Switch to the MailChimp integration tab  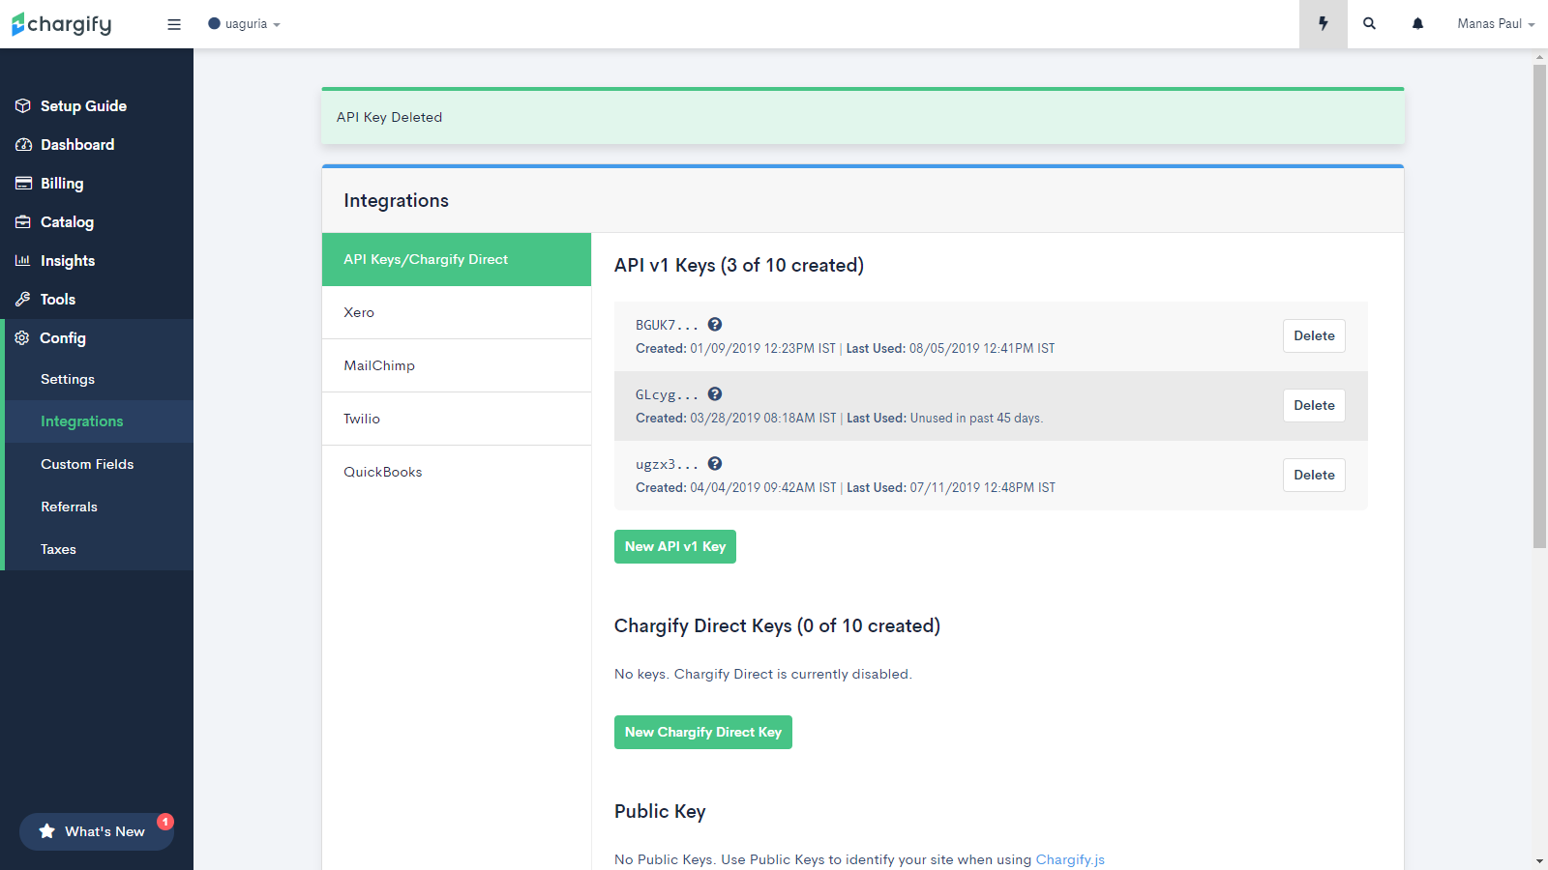(457, 365)
